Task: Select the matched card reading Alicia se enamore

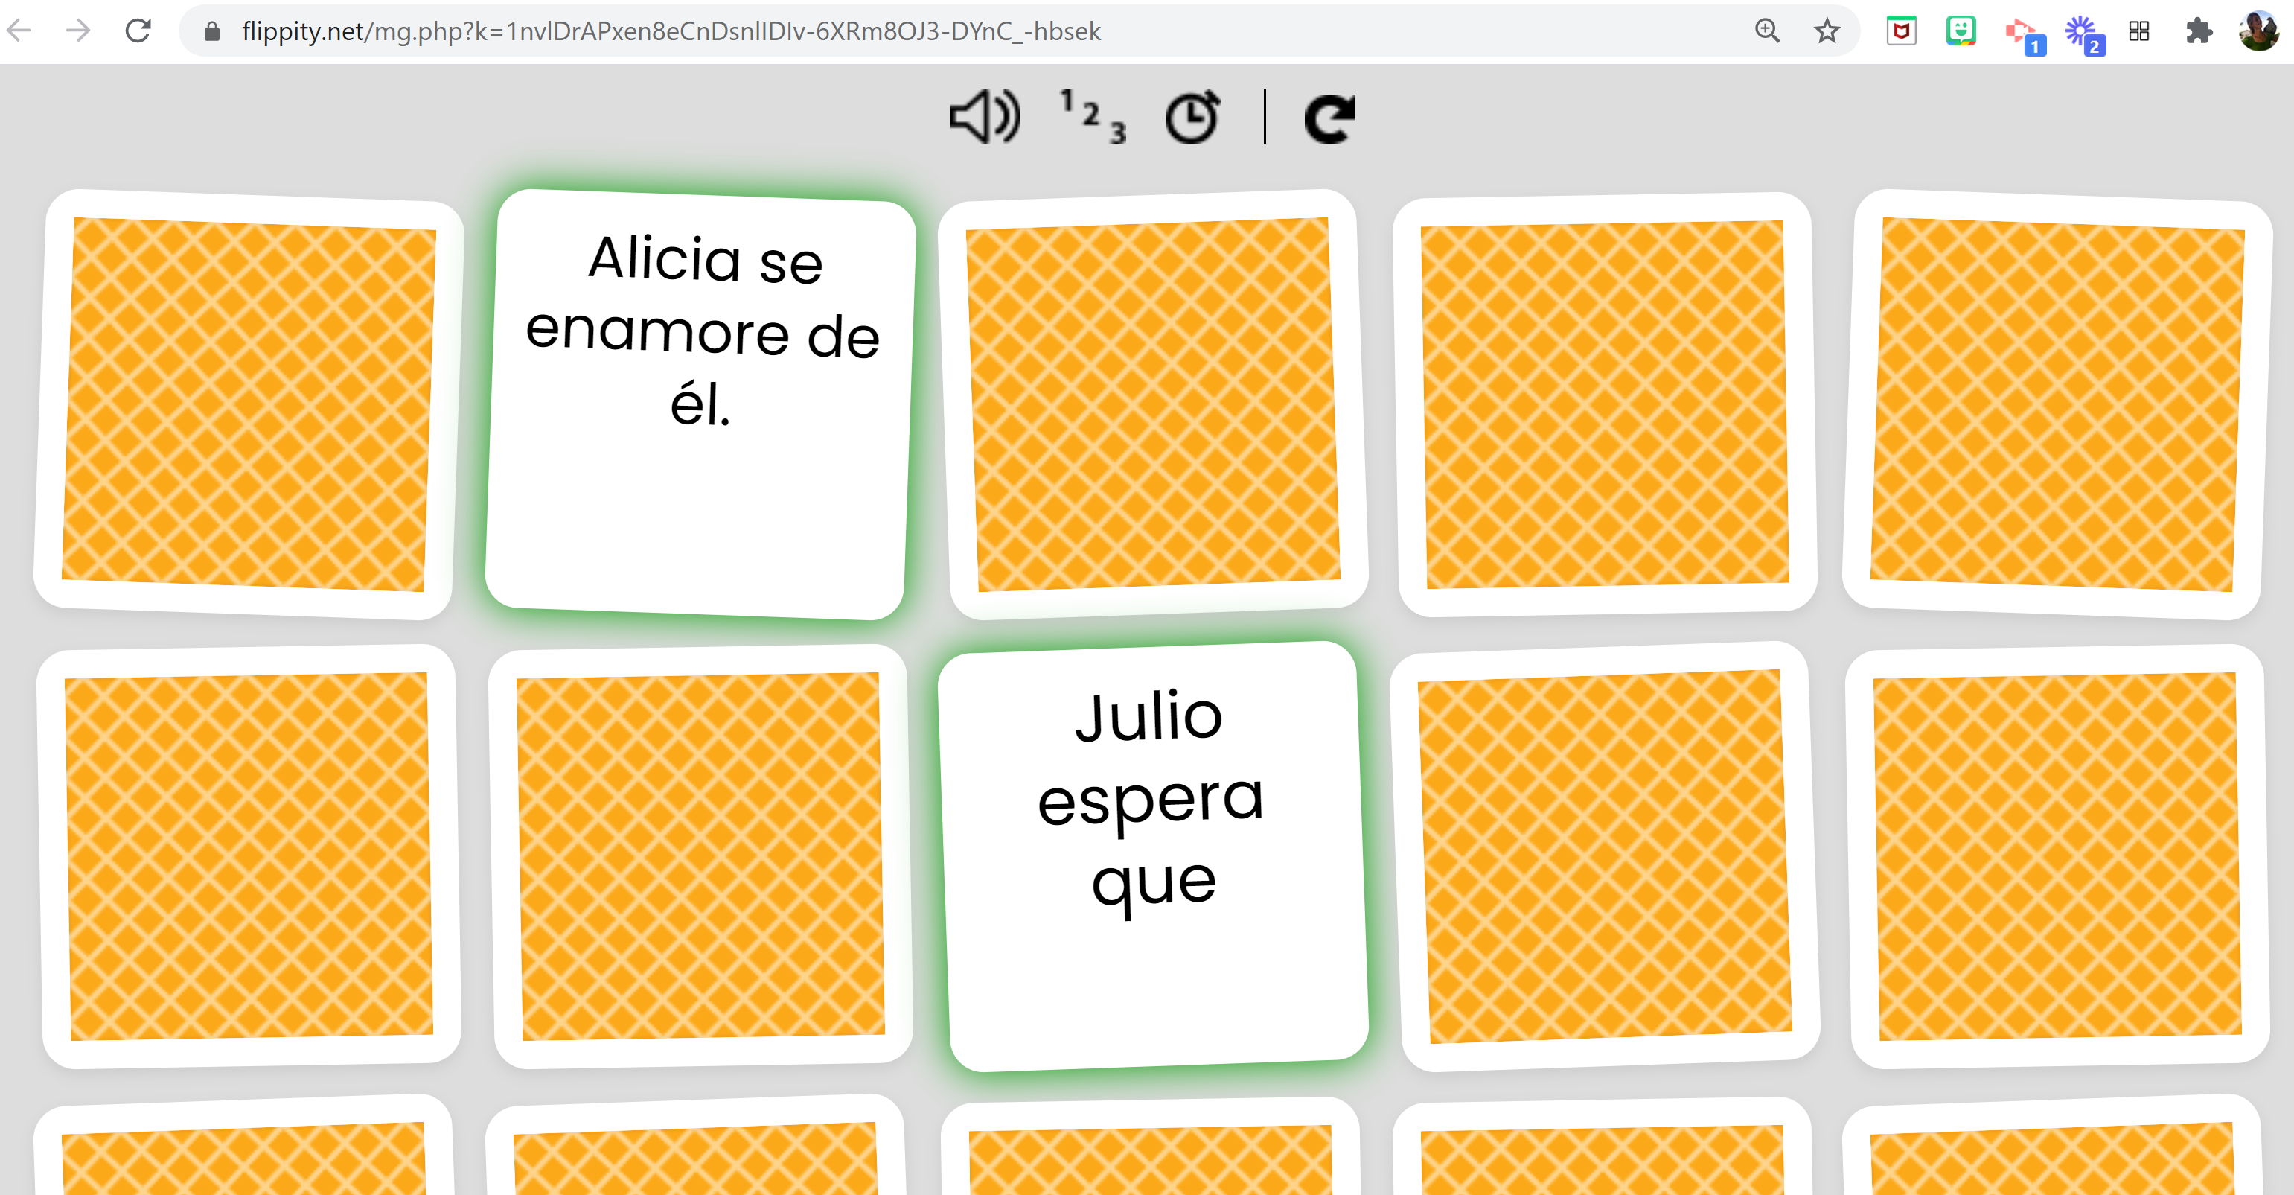Action: tap(703, 401)
